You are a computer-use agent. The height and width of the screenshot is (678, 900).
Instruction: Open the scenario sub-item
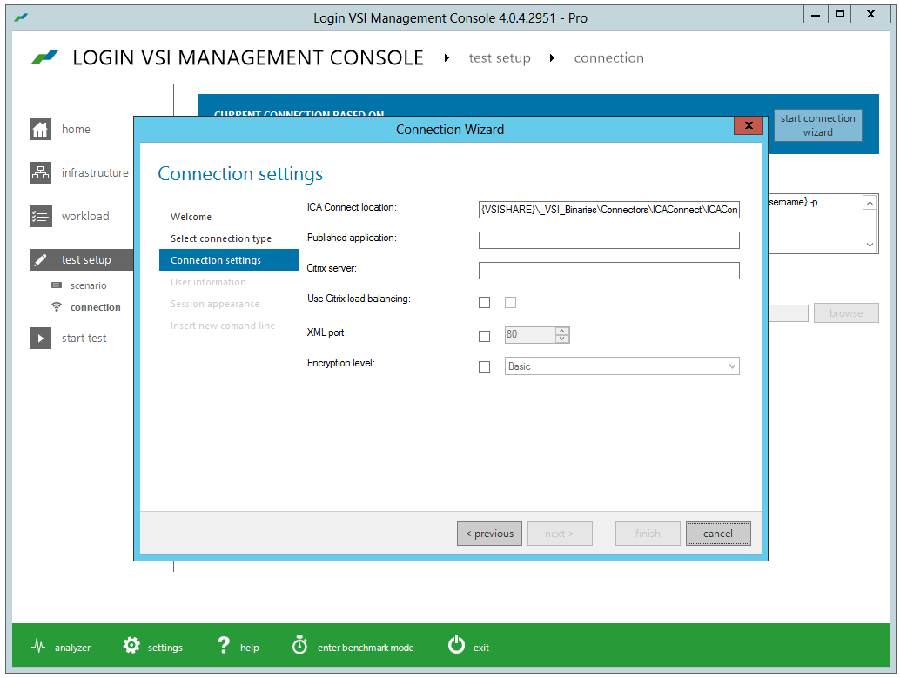89,285
